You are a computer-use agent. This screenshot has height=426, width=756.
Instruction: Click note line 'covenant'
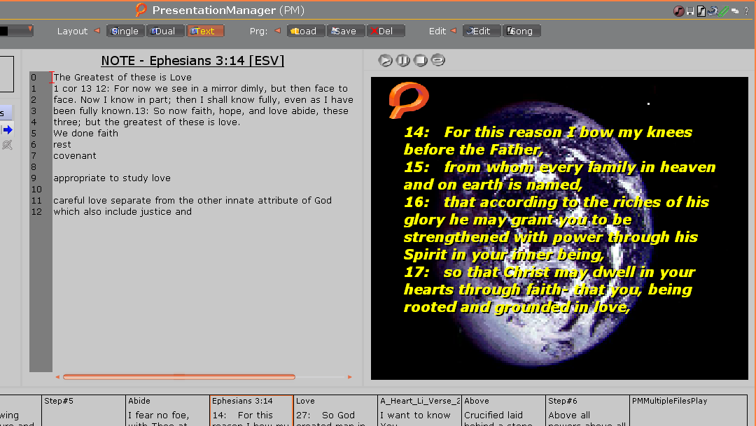coord(75,156)
